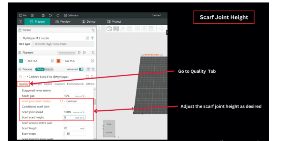
Task: Select the Objects process mode
Action: [49, 69]
